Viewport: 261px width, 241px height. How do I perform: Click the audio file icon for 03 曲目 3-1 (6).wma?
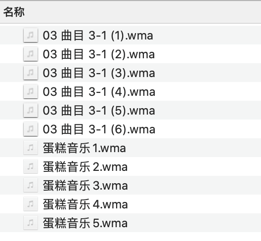point(31,129)
